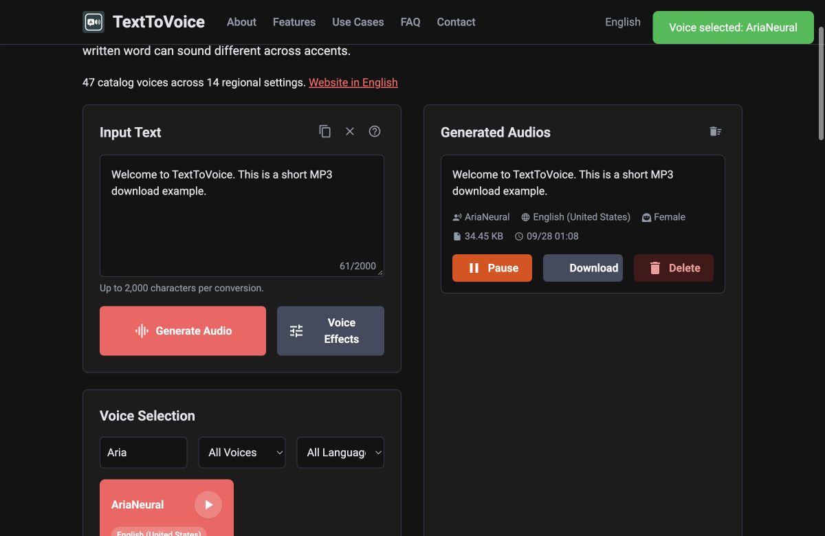825x536 pixels.
Task: Click the Input Text heading
Action: click(x=131, y=133)
